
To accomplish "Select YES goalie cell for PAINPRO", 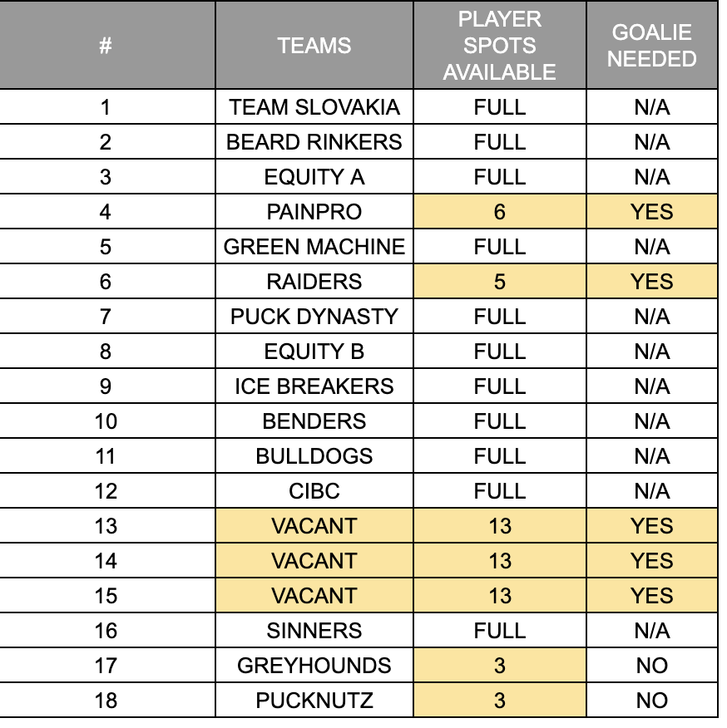I will (651, 212).
